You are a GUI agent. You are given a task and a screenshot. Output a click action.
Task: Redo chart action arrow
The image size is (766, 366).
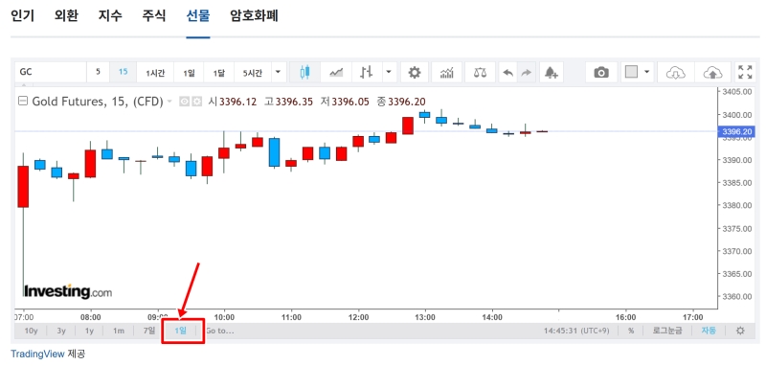526,73
